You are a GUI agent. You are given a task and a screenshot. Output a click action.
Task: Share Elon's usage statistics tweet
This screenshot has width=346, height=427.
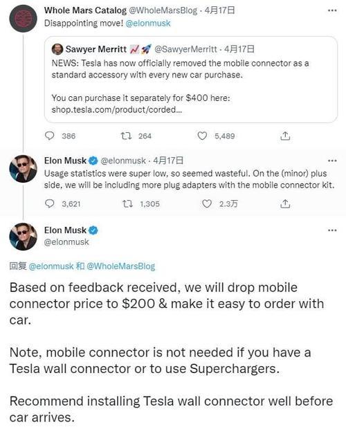pyautogui.click(x=285, y=203)
